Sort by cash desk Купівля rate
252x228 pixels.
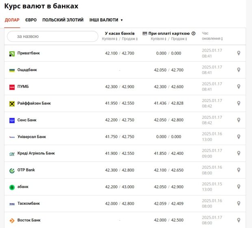pos(110,39)
